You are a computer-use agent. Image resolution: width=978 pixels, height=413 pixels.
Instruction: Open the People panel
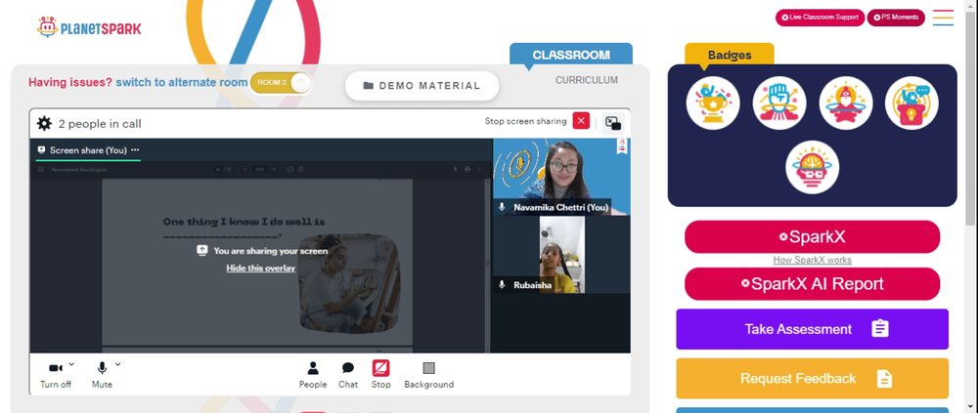click(313, 375)
